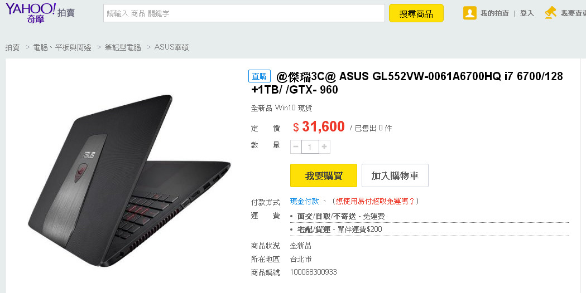This screenshot has width=586, height=293.
Task: Go to 筆記型電腦 breadcrumb category
Action: [x=123, y=47]
